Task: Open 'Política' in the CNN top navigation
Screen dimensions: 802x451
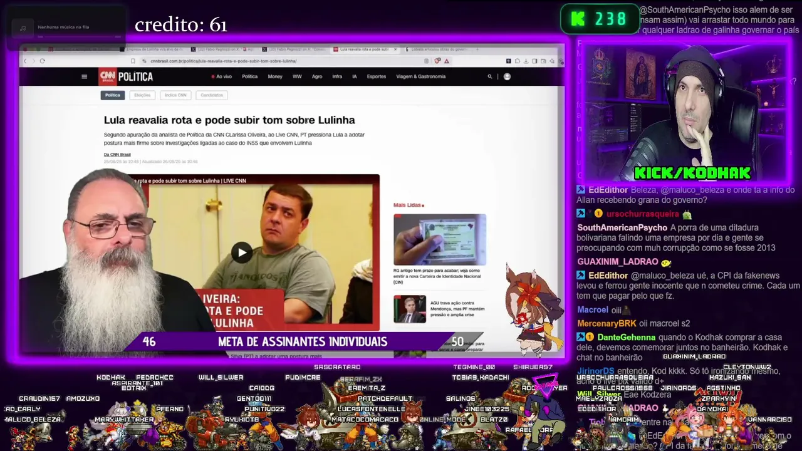Action: (x=249, y=76)
